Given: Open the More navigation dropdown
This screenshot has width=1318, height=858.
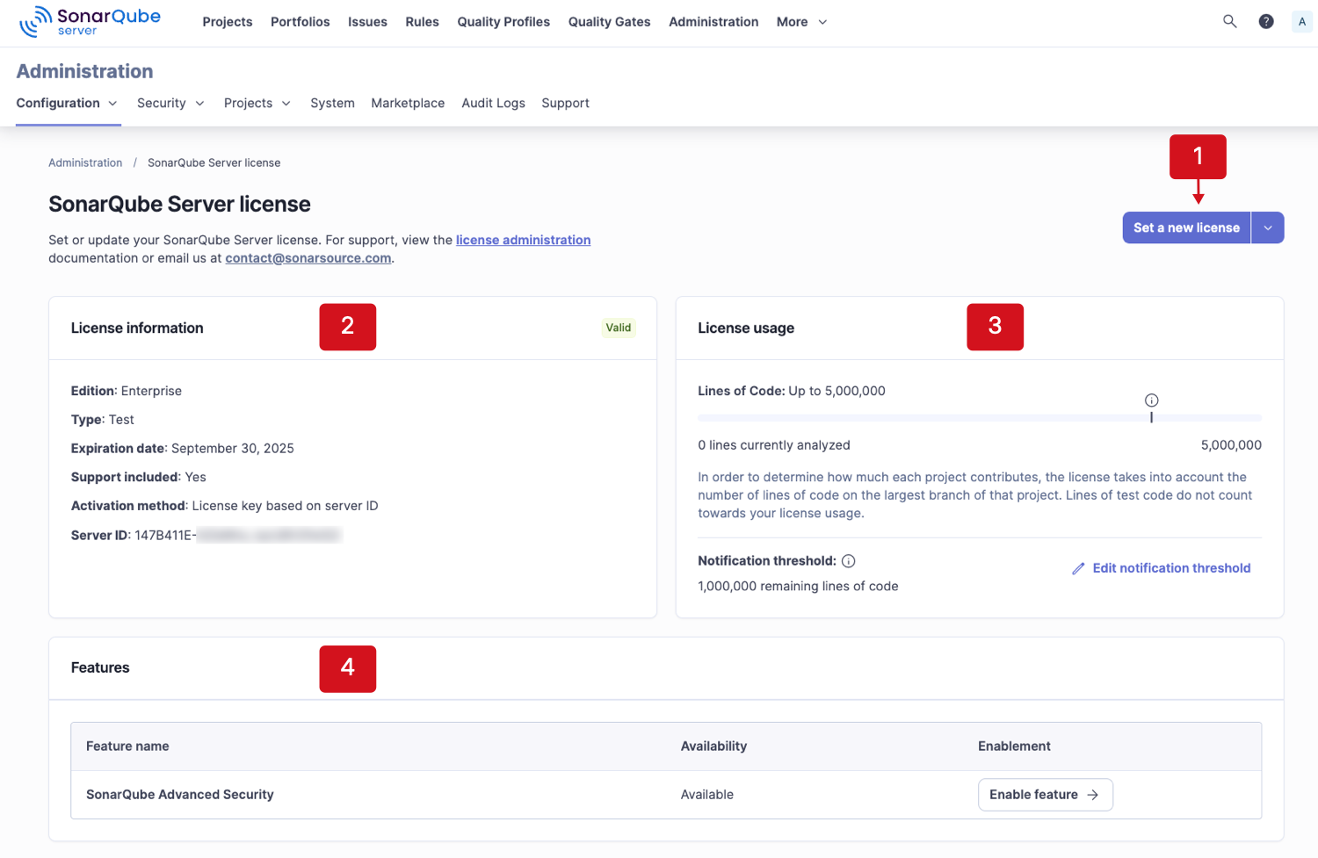Looking at the screenshot, I should 800,22.
